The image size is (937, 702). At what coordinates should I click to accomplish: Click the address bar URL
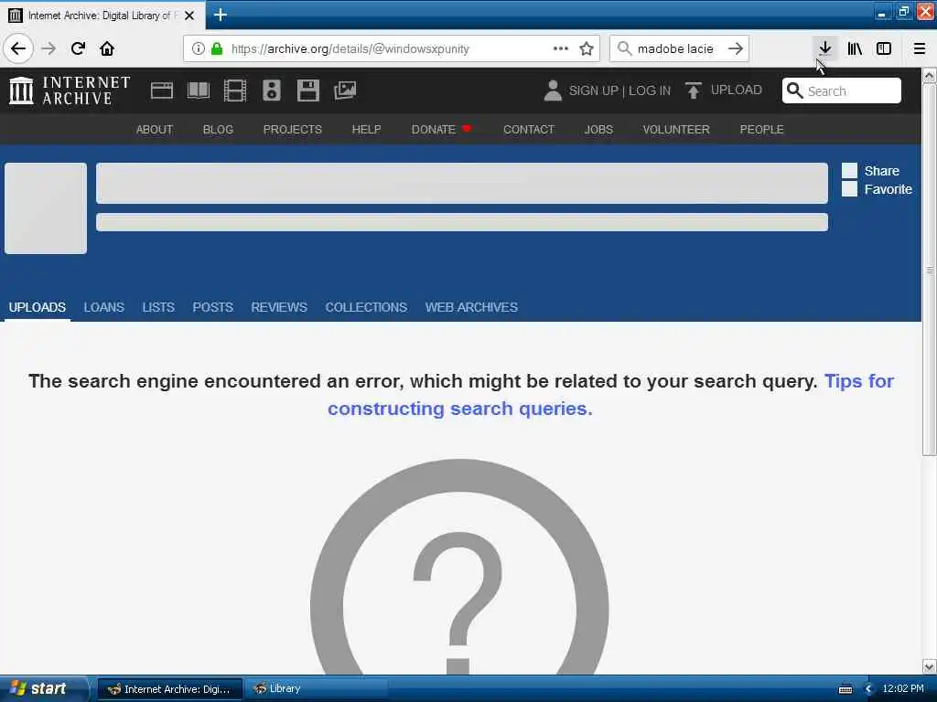pos(350,49)
